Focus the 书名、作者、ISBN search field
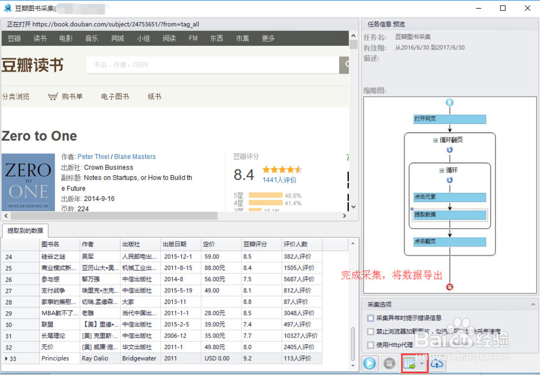The image size is (540, 375). pos(213,65)
